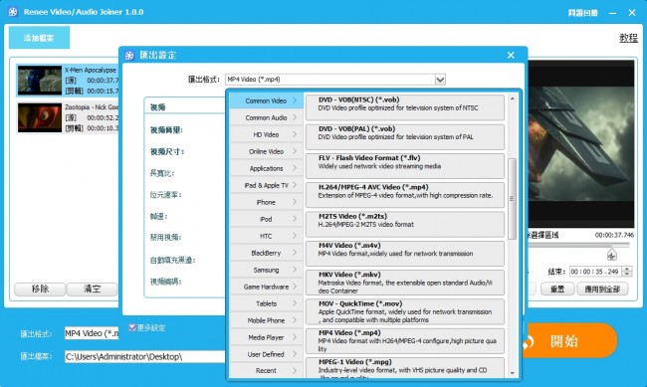The height and width of the screenshot is (387, 647).
Task: Click the 匯出檔案 path input field
Action: click(x=145, y=356)
